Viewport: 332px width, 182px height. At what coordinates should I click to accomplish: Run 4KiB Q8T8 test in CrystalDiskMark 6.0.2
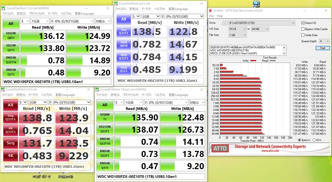click(x=124, y=44)
